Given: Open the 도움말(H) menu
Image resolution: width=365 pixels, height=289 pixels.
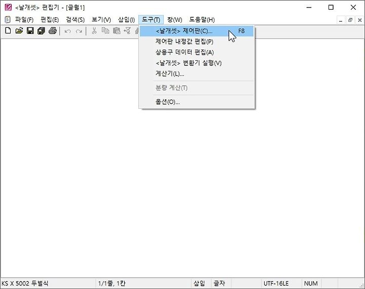Looking at the screenshot, I should click(202, 20).
